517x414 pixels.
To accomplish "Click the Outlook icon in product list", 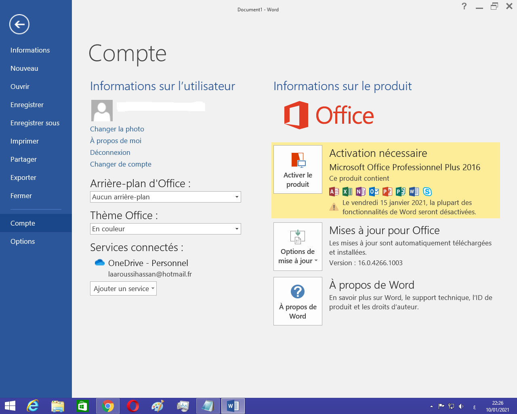I will 374,192.
